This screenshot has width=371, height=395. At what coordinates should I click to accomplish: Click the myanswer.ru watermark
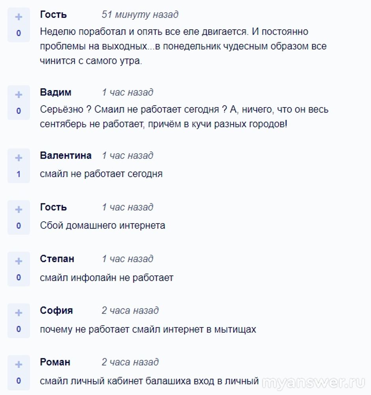314,382
